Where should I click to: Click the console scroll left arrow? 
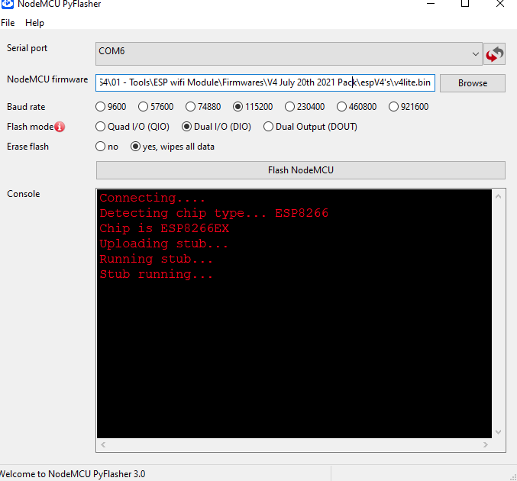point(103,445)
